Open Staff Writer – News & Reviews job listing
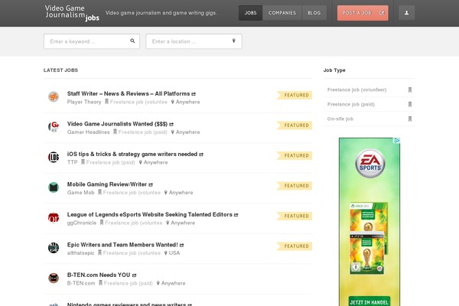Image resolution: width=459 pixels, height=306 pixels. (129, 93)
